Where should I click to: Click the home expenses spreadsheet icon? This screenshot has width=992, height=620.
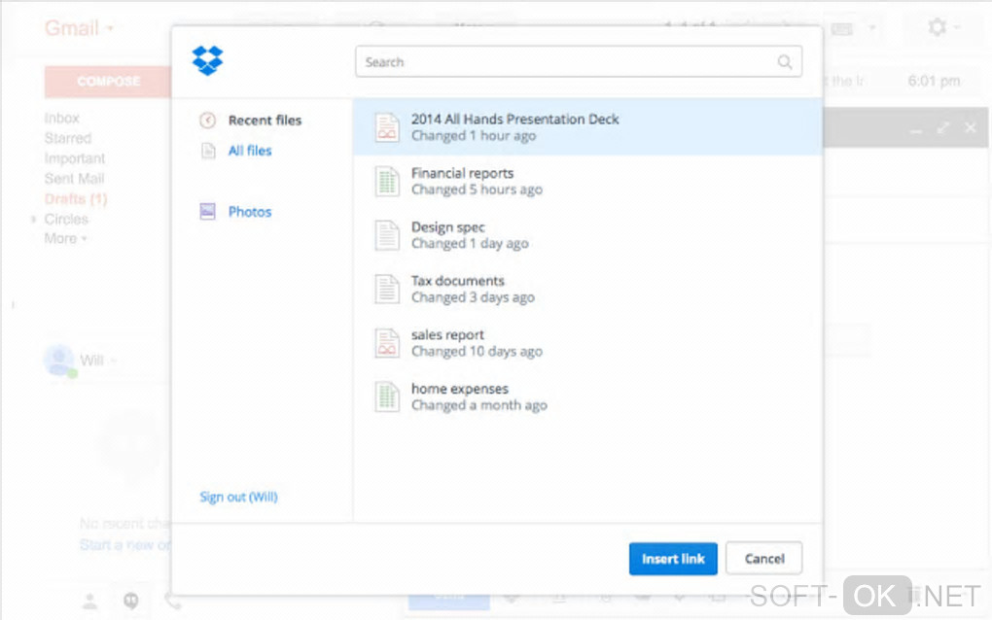click(387, 396)
